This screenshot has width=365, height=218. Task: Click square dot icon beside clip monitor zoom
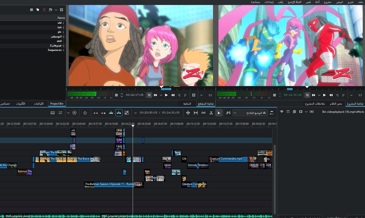(x=194, y=95)
